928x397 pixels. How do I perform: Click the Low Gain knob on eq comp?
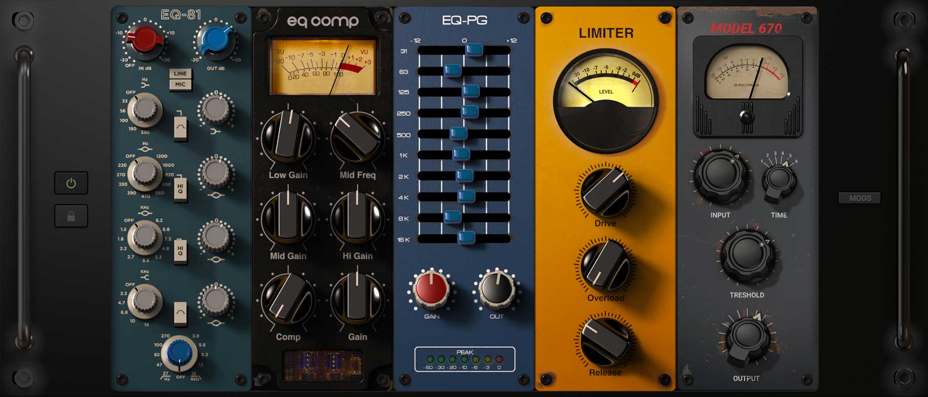[x=288, y=136]
